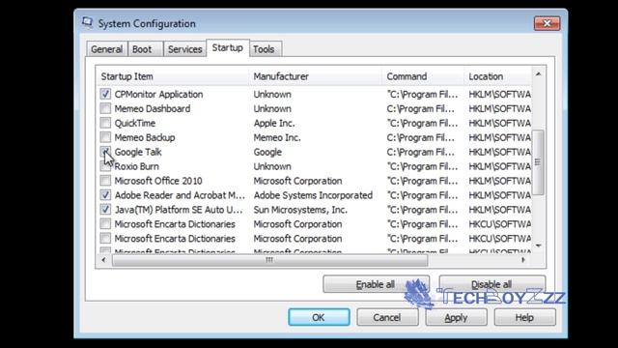Click the horizontal scrollbar thumb
The width and height of the screenshot is (618, 348).
[269, 260]
